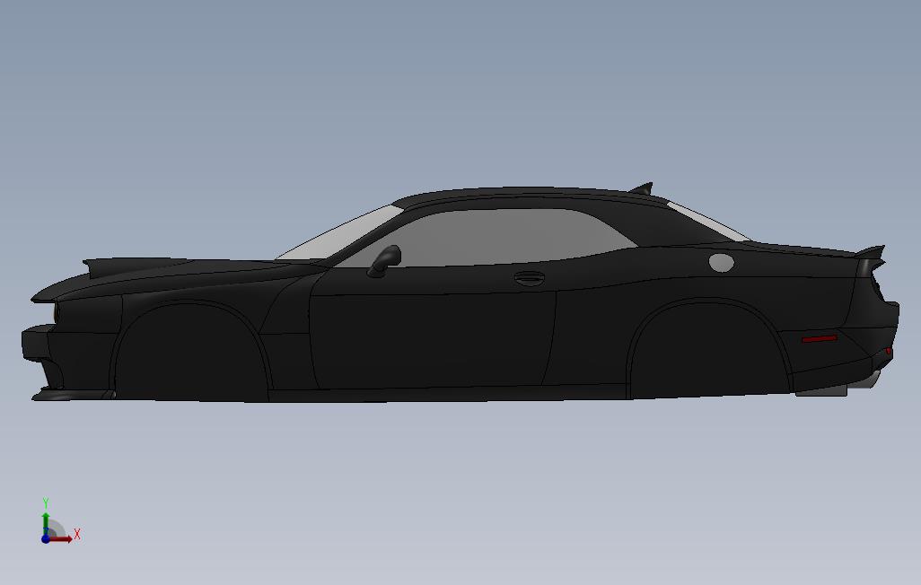Select the front windshield glass

(341, 234)
